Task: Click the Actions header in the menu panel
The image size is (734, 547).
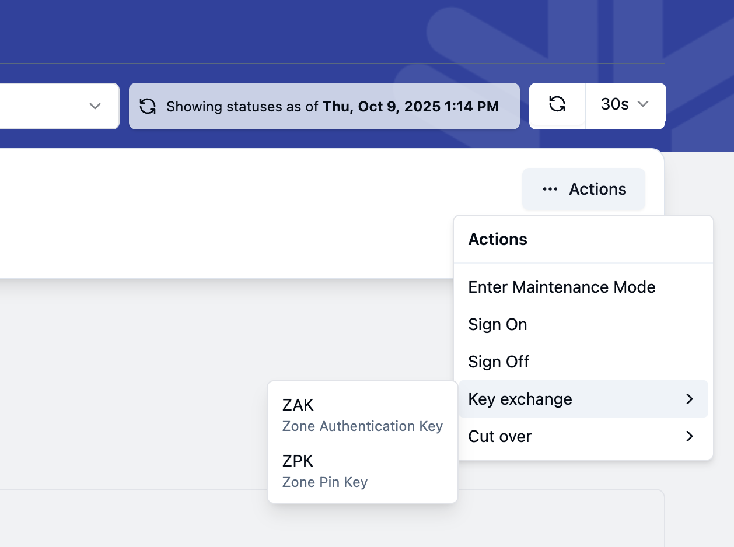Action: point(497,239)
